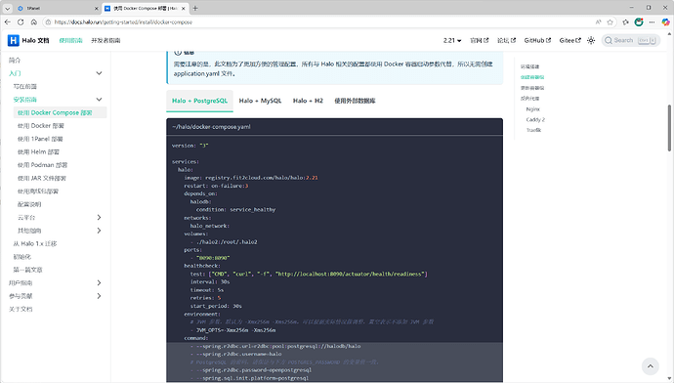Toggle the dark/light theme sun icon

coord(591,40)
